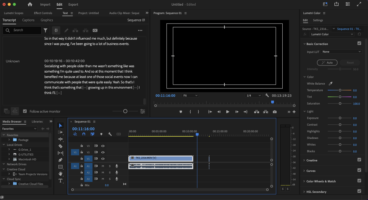Toggle Snap in the timeline

(x=84, y=134)
